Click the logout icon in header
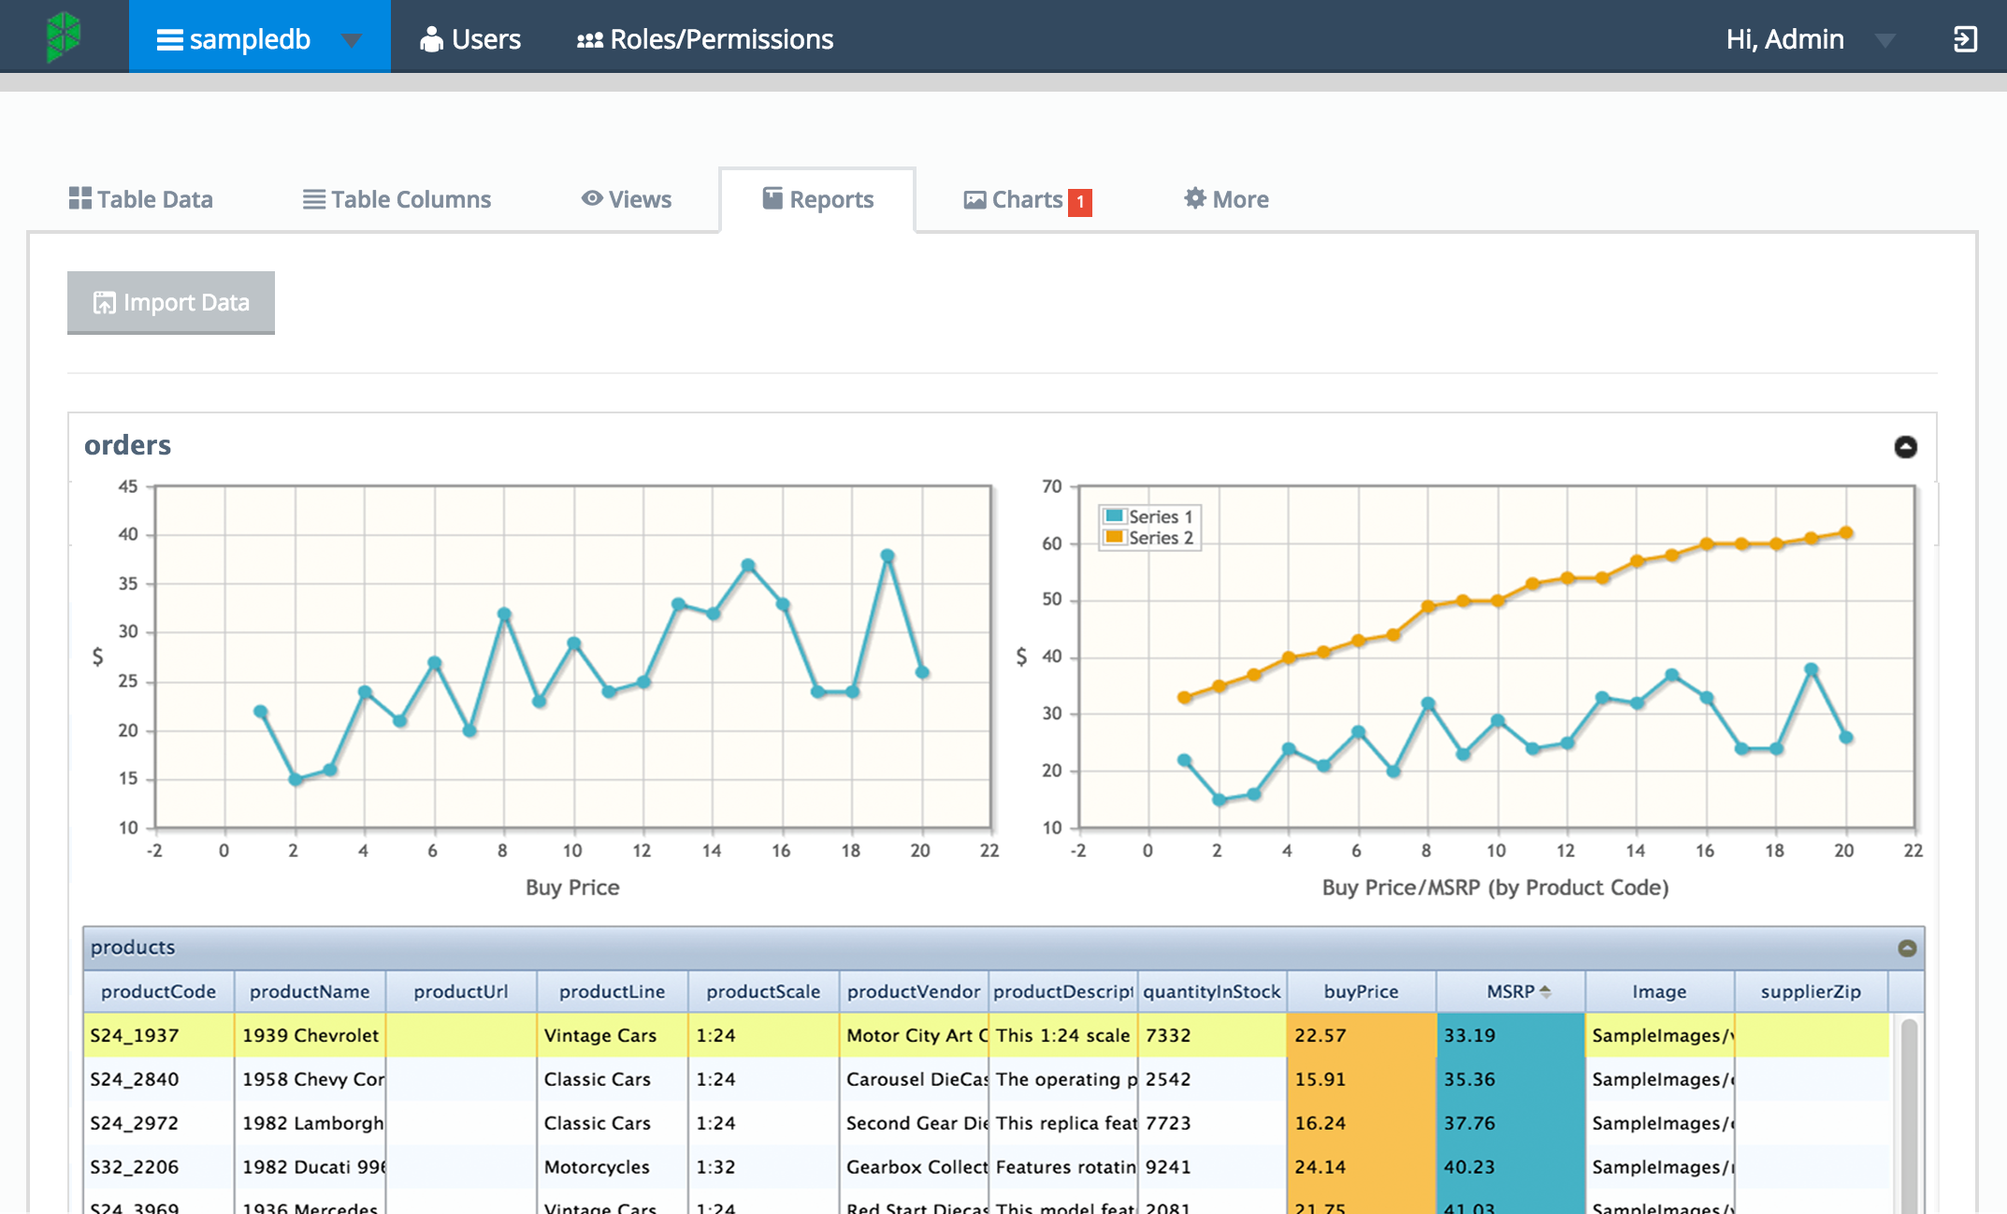 [1965, 39]
